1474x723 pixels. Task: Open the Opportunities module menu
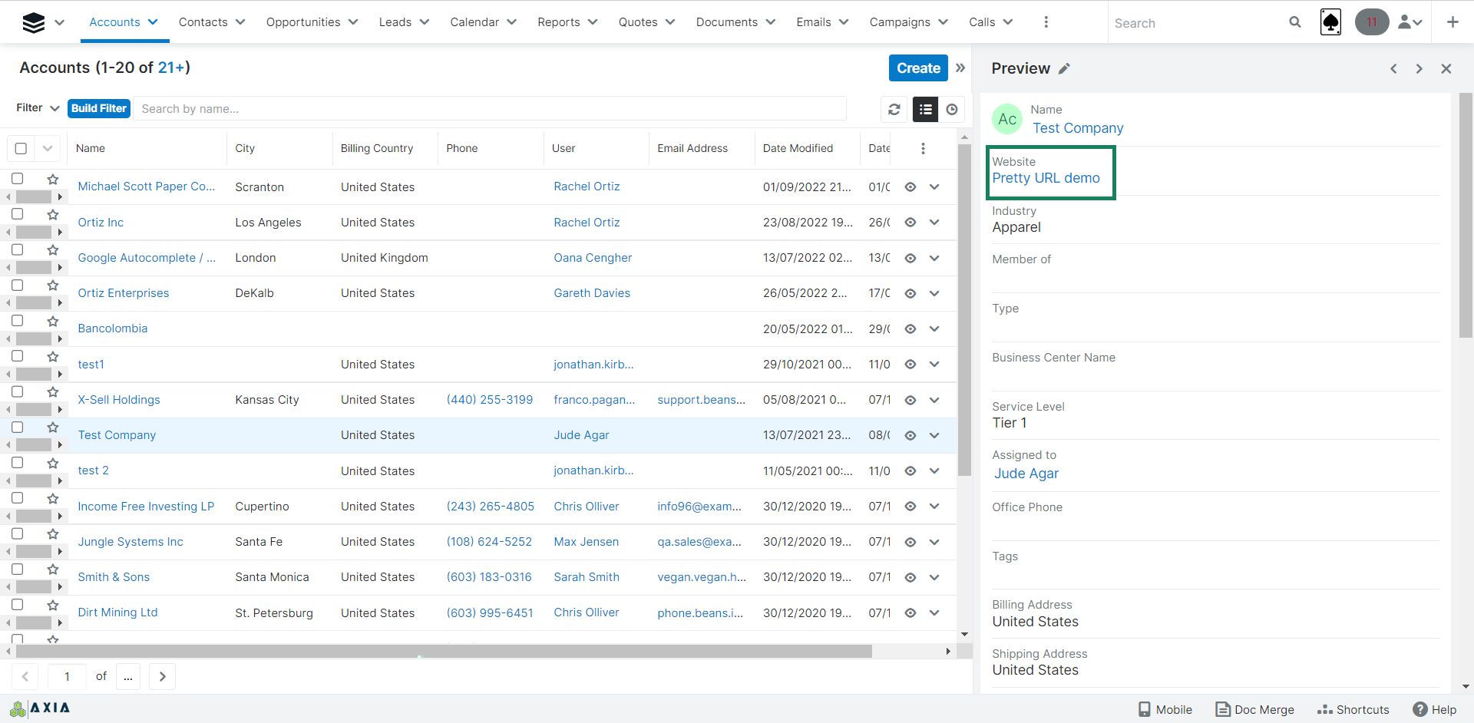pyautogui.click(x=312, y=22)
